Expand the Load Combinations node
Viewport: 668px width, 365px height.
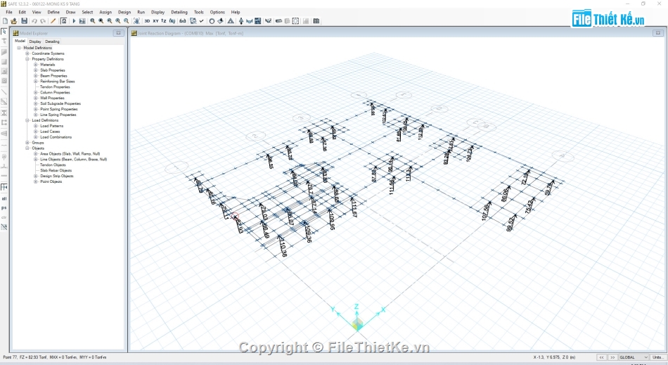point(36,137)
